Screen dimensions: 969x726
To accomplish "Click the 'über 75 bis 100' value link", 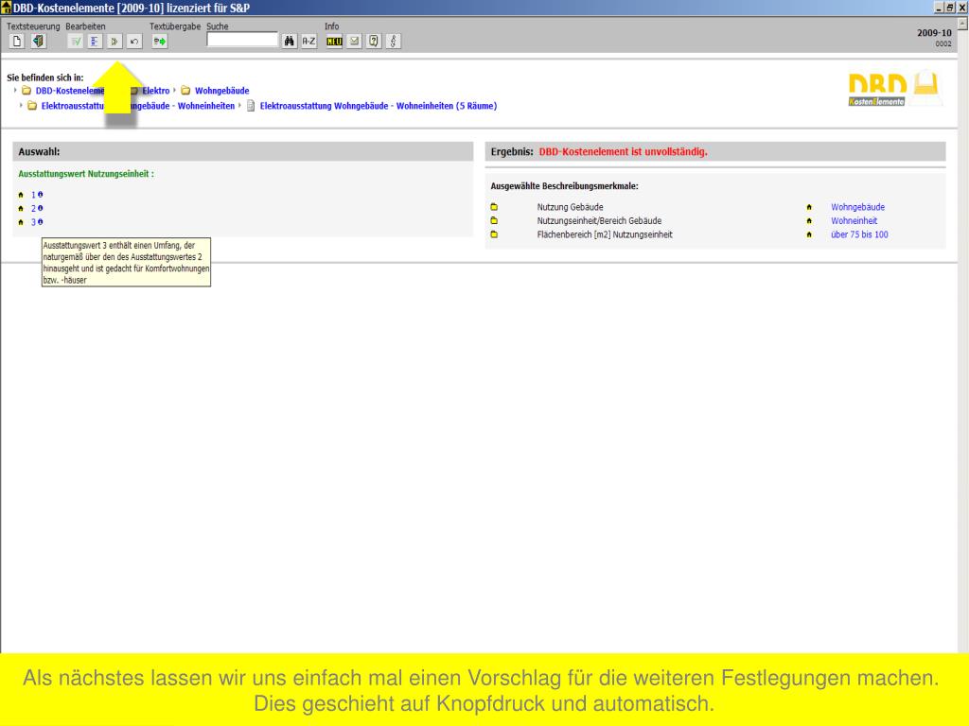I will [x=859, y=234].
